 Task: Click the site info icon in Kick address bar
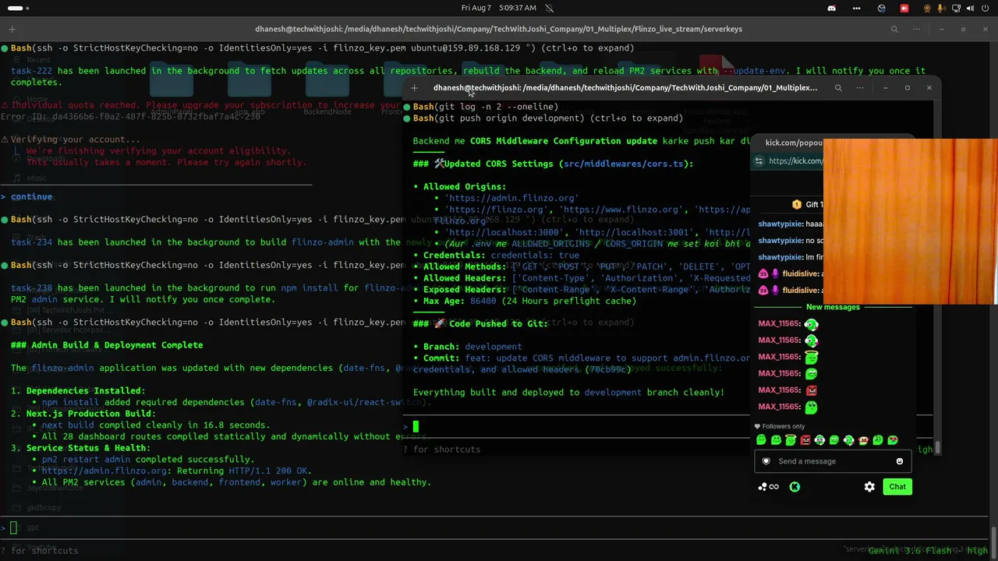tap(759, 161)
